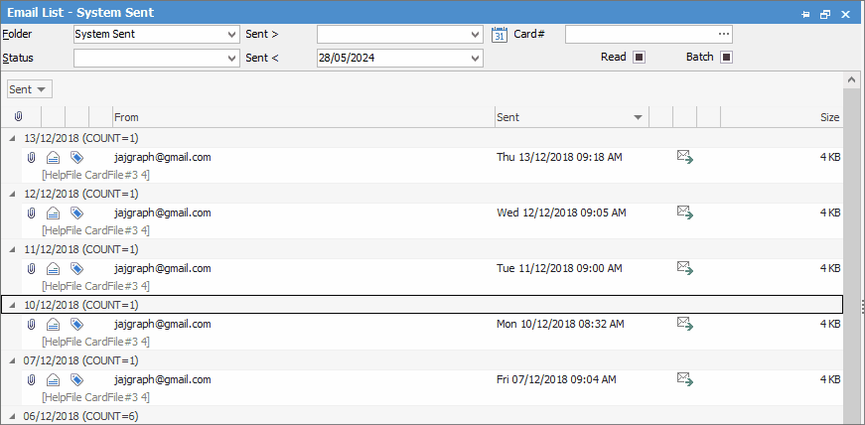The height and width of the screenshot is (425, 865).
Task: Sort by the From column header
Action: 304,117
